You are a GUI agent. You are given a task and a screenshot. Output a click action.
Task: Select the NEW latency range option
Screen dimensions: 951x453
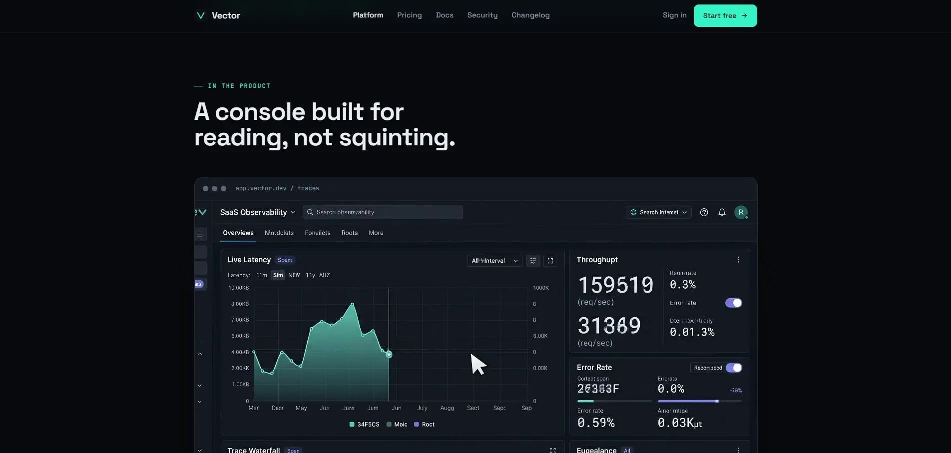coord(294,275)
